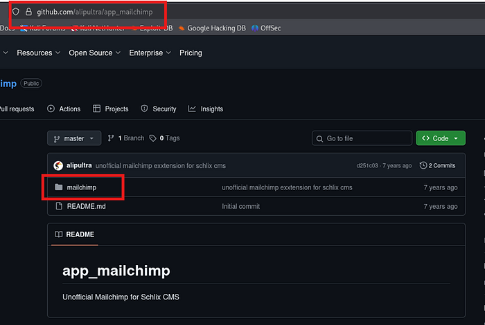485x325 pixels.
Task: View the 2 Commits history
Action: 437,166
